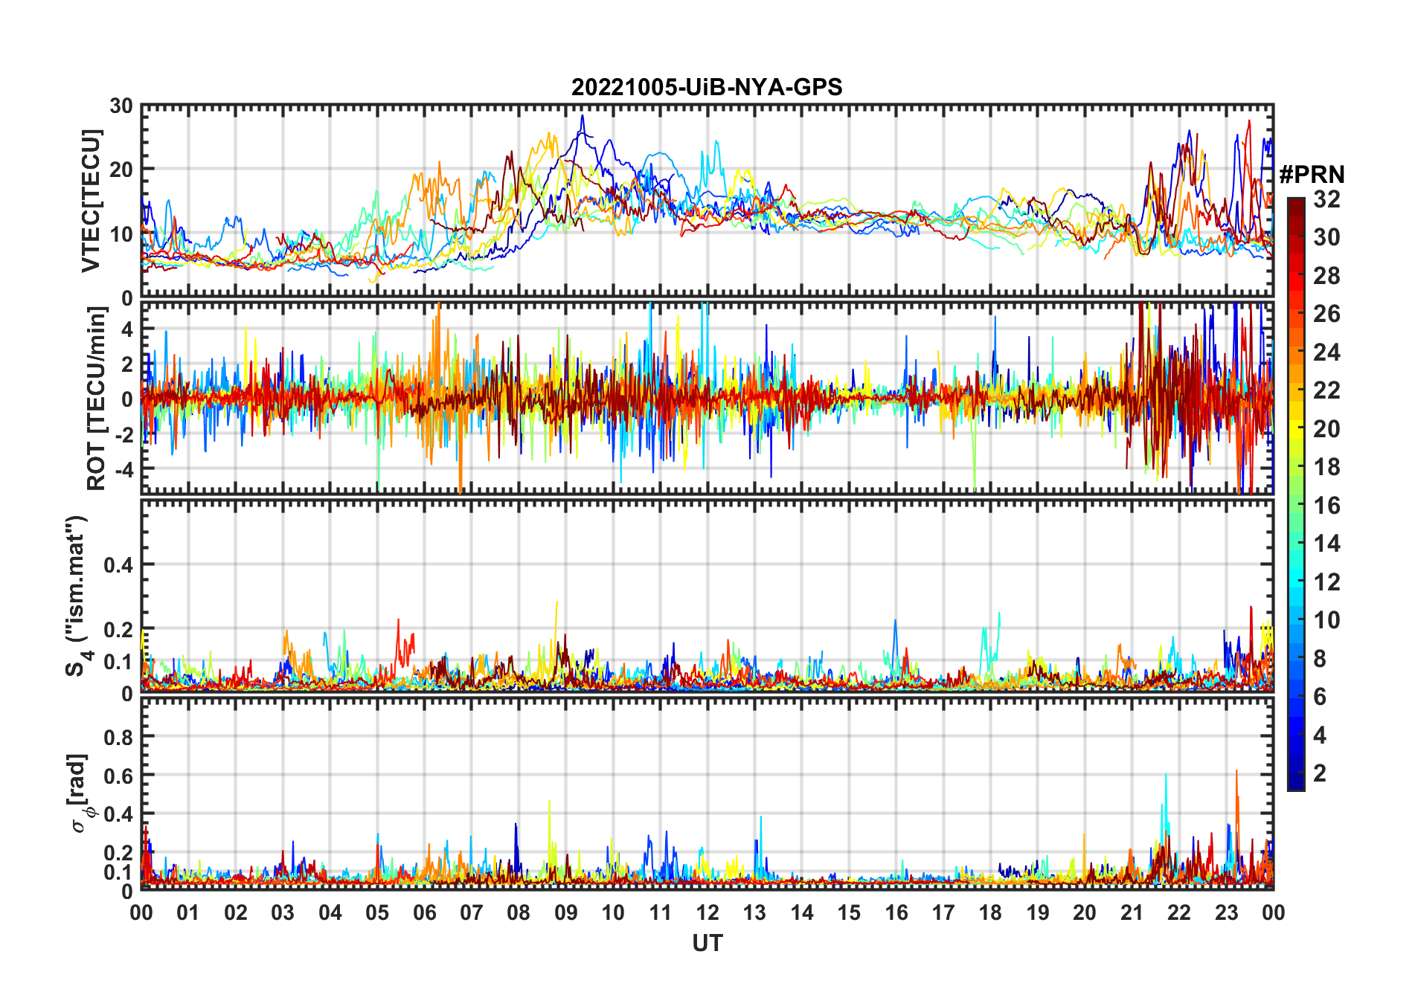Click x-axis tick label 23
Viewport: 1415px width, 989px height.
[1226, 912]
